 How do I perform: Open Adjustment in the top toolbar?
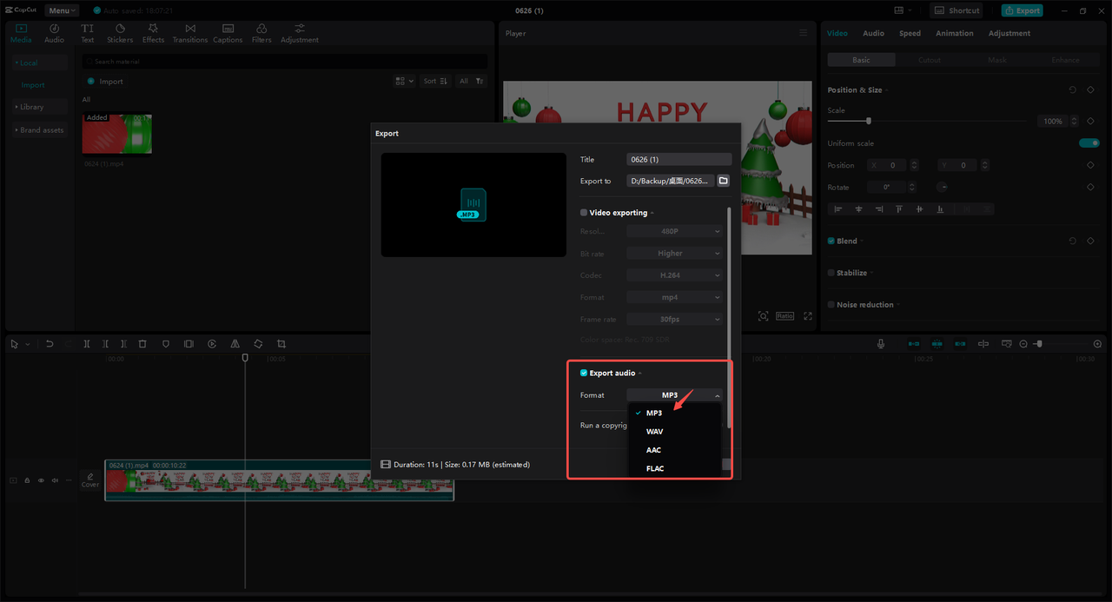(x=300, y=33)
